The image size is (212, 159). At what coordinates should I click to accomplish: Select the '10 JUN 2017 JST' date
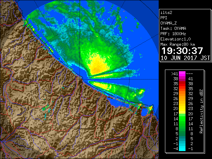coord(185,58)
